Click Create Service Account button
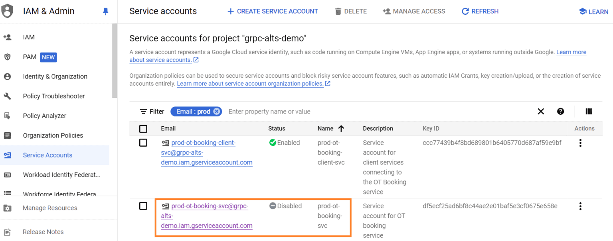613x241 pixels. click(x=273, y=11)
